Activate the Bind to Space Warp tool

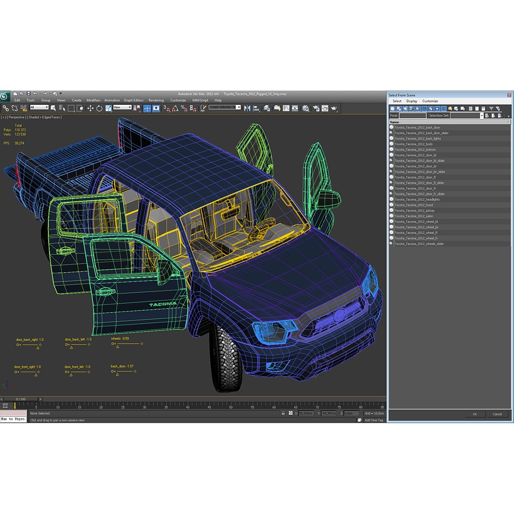[x=24, y=108]
